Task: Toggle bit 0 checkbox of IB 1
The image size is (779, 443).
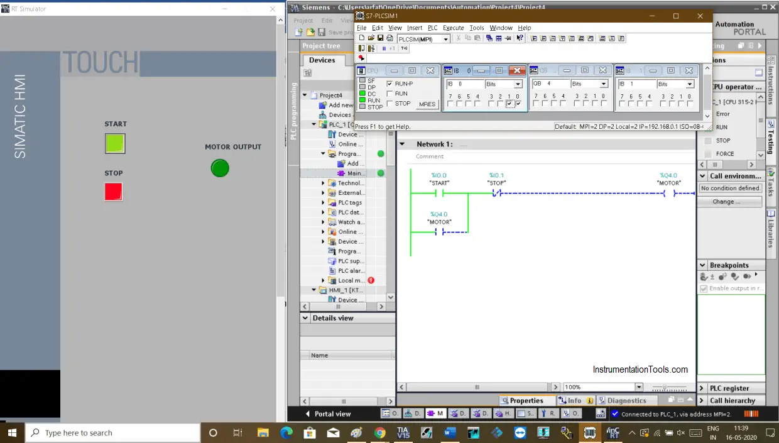Action: (x=690, y=104)
